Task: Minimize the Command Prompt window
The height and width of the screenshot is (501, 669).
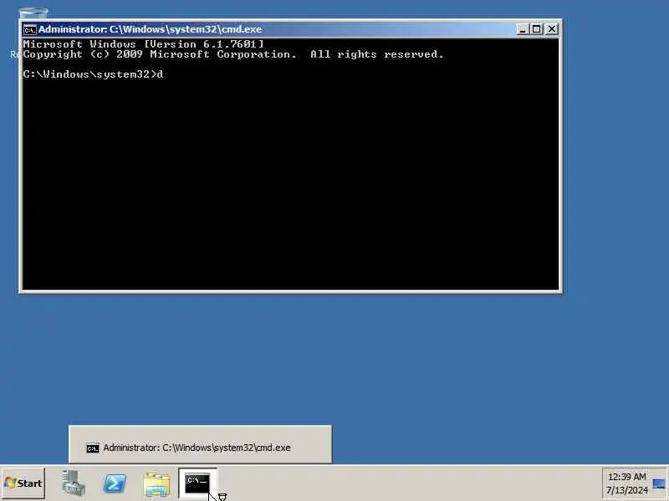Action: tap(523, 29)
